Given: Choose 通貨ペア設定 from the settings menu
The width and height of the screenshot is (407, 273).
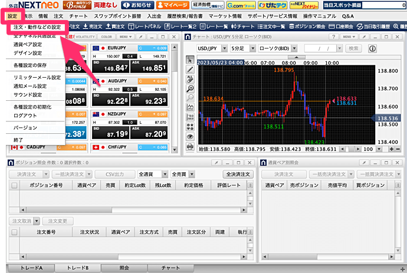Looking at the screenshot, I should (x=28, y=44).
